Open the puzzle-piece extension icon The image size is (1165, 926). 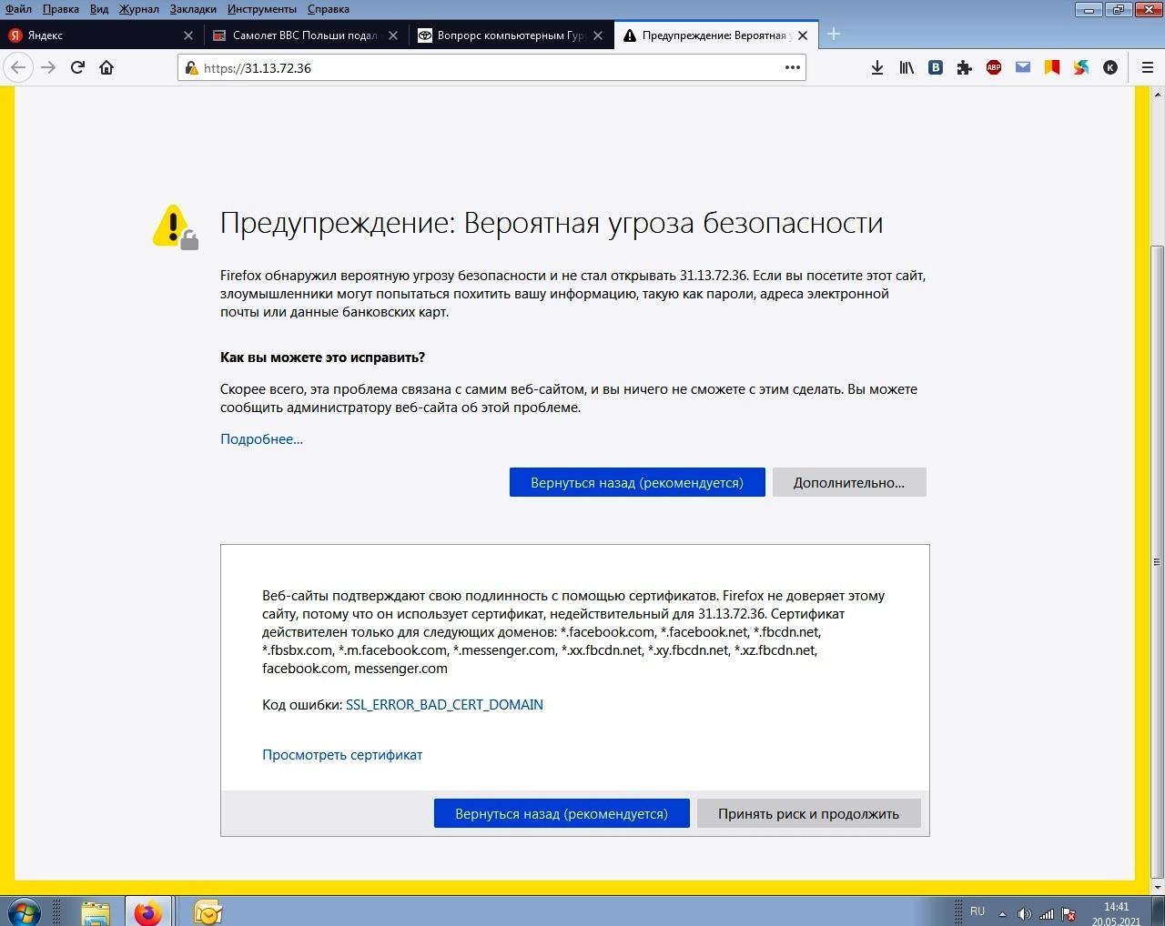click(x=965, y=67)
